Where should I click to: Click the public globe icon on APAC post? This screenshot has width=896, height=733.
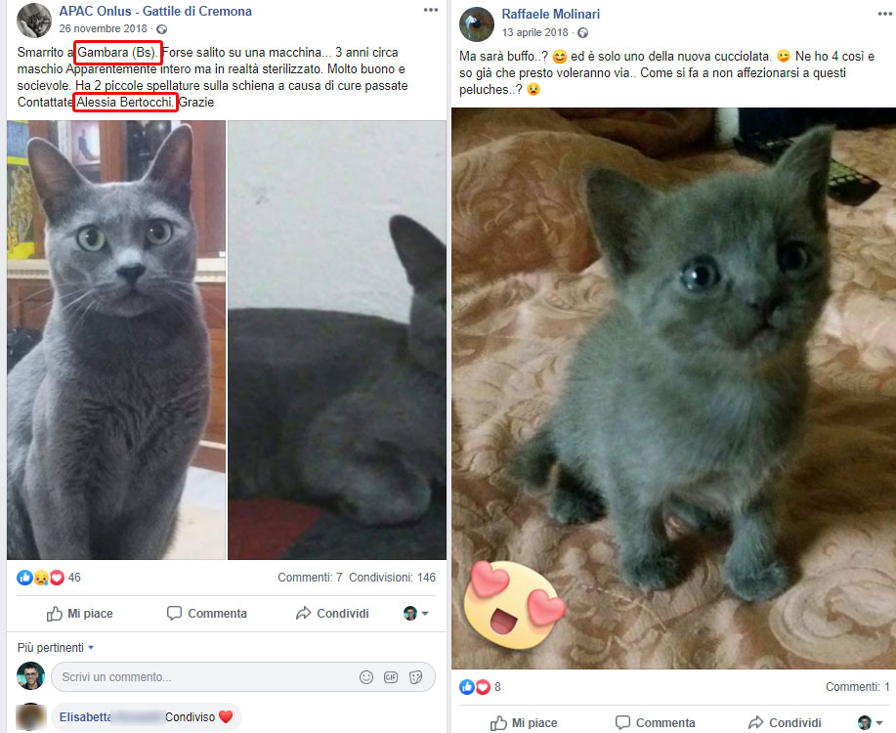tap(162, 29)
